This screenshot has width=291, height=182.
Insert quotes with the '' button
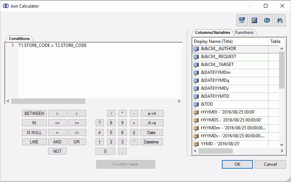134,142
